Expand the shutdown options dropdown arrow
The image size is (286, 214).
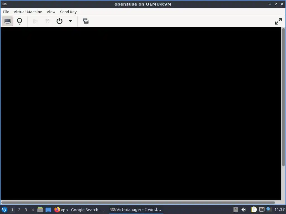[70, 21]
